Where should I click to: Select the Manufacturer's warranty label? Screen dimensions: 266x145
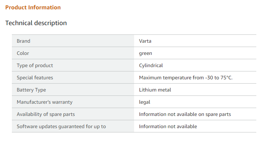point(45,102)
